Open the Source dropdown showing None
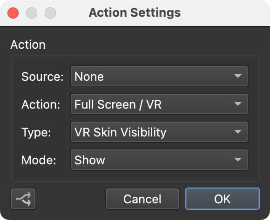Image resolution: width=270 pixels, height=220 pixels. [x=159, y=76]
